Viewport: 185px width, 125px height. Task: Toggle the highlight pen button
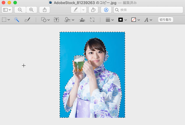pos(76,10)
